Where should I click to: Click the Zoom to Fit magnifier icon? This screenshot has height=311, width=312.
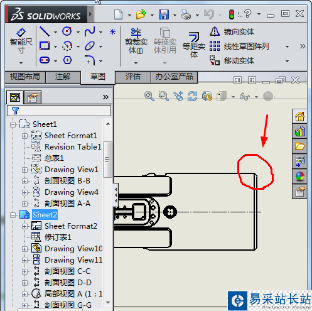tap(149, 96)
